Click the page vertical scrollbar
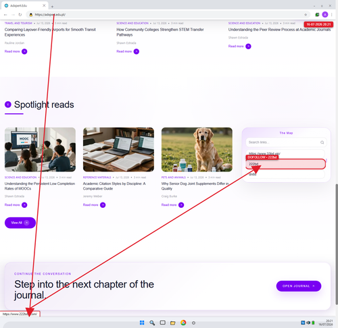Image resolution: width=338 pixels, height=328 pixels. tap(337, 244)
